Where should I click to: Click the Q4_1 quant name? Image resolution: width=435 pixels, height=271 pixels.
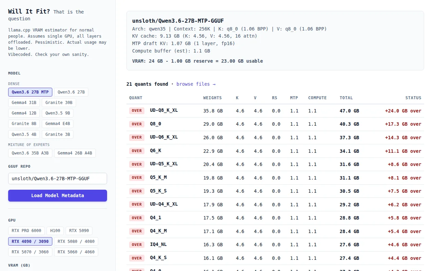pyautogui.click(x=156, y=218)
